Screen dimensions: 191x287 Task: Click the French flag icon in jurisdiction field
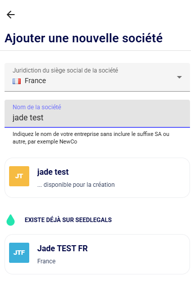[x=17, y=81]
